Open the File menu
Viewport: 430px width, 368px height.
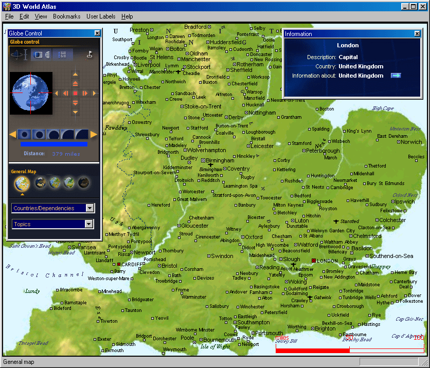(x=9, y=16)
